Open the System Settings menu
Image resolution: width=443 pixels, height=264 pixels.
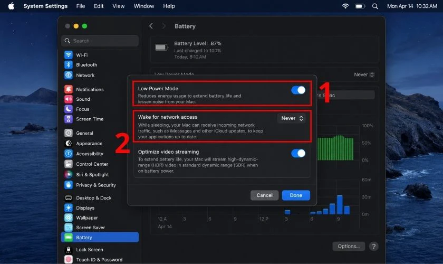[x=45, y=6]
